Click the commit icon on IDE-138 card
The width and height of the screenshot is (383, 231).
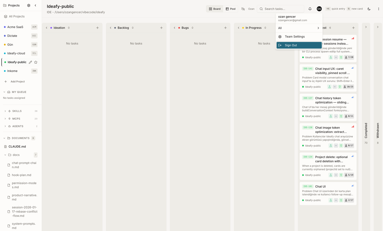point(336,146)
